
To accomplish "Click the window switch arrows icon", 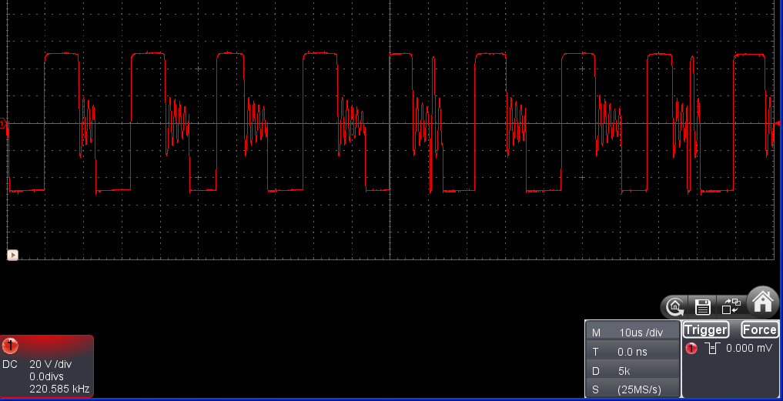I will (731, 306).
